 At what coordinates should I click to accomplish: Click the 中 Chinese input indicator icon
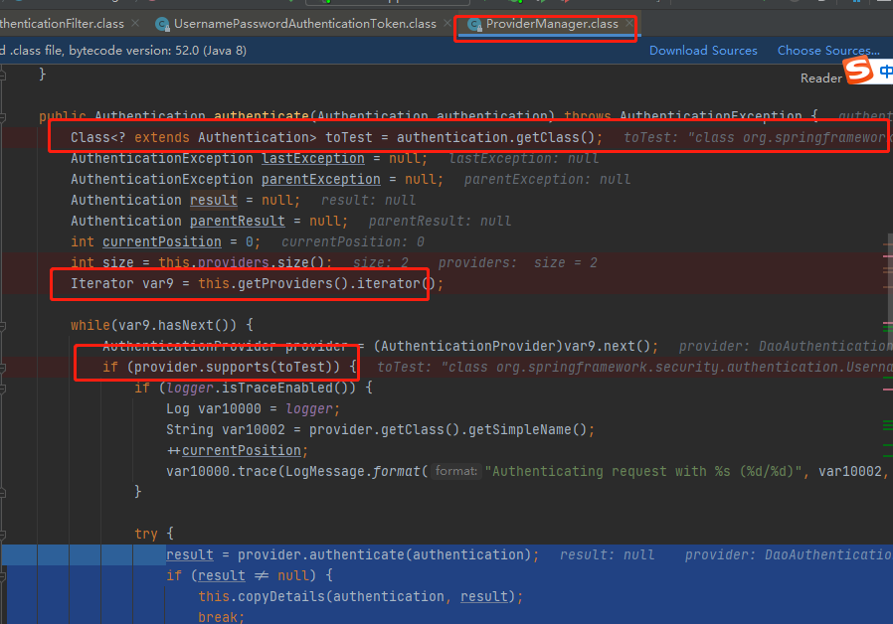(887, 71)
